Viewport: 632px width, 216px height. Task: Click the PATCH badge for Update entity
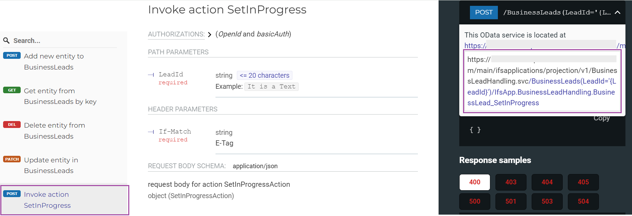coord(12,159)
